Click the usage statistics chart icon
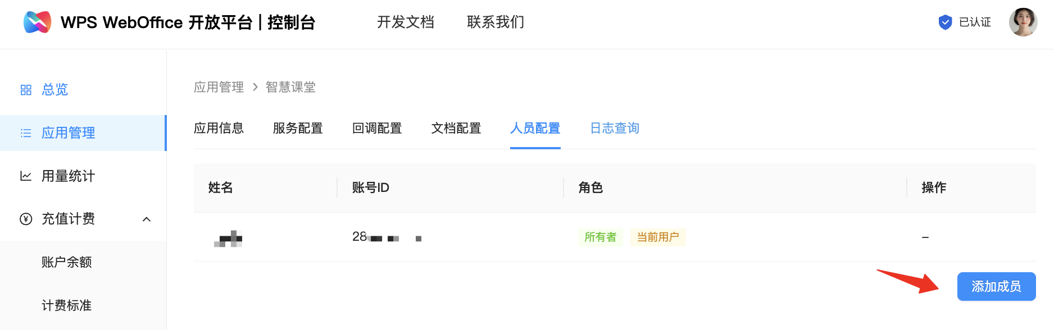Image resolution: width=1054 pixels, height=330 pixels. pyautogui.click(x=26, y=176)
